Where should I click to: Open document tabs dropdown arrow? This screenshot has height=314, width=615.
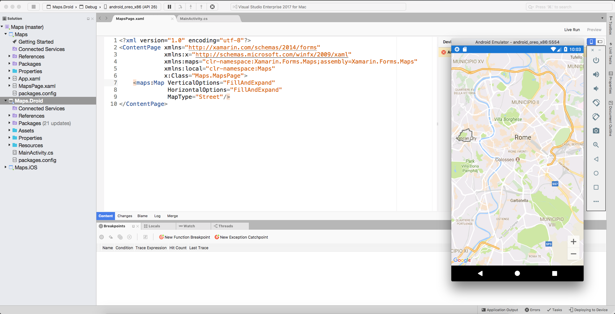click(602, 18)
